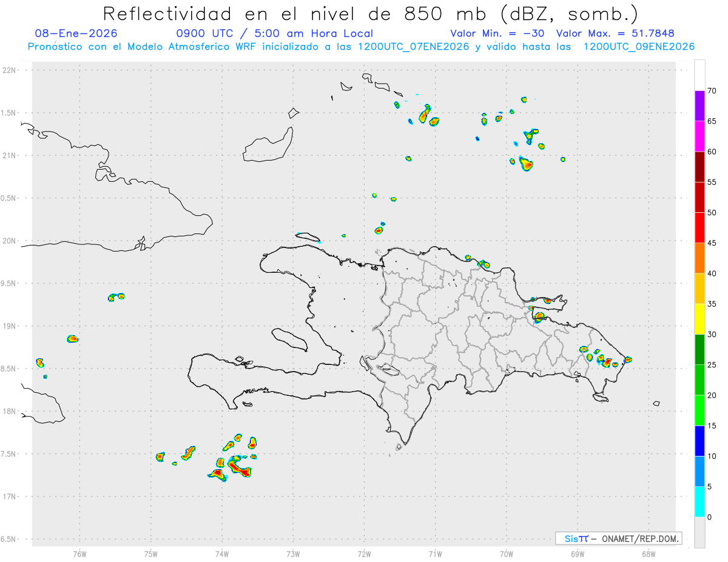Click the '70' value on the color scale
This screenshot has height=562, width=728.
[x=712, y=90]
